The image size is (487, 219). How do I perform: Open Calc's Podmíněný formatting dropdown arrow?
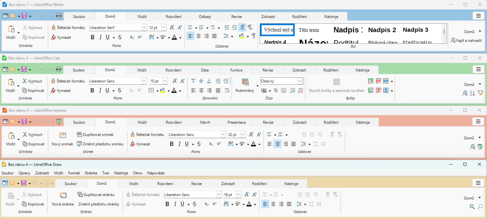[x=257, y=86]
